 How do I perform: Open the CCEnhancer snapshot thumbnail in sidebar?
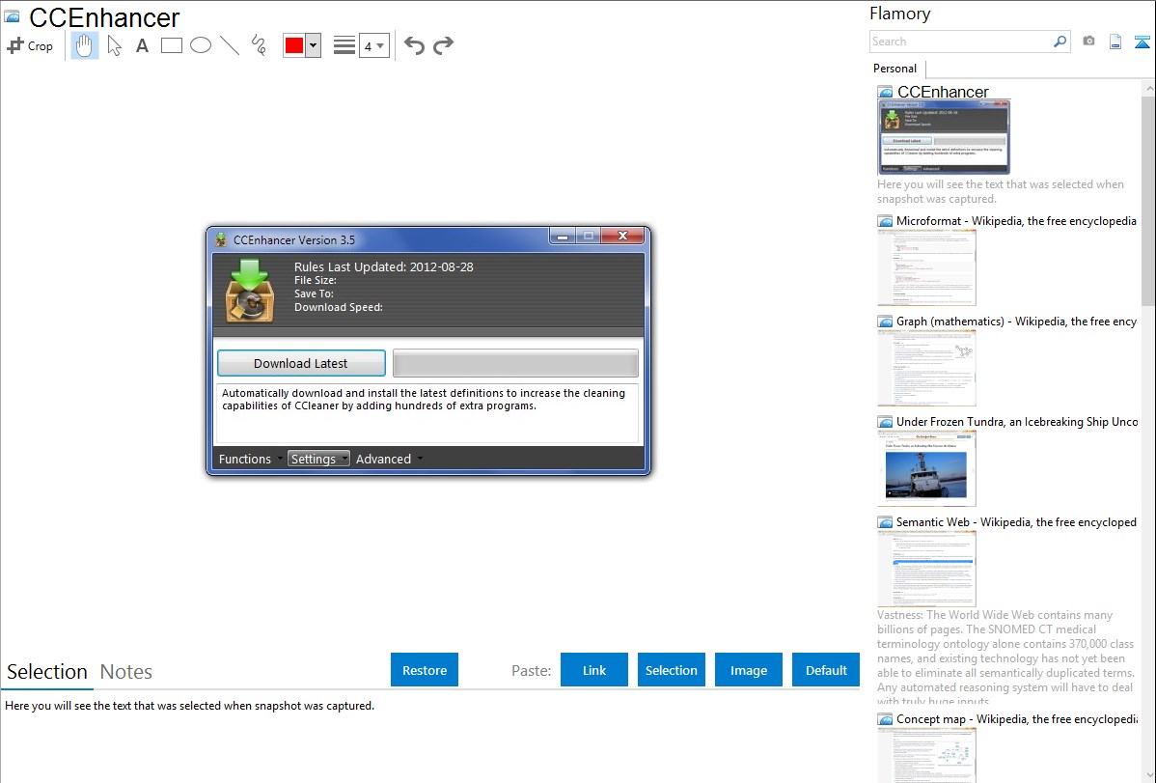(x=944, y=137)
